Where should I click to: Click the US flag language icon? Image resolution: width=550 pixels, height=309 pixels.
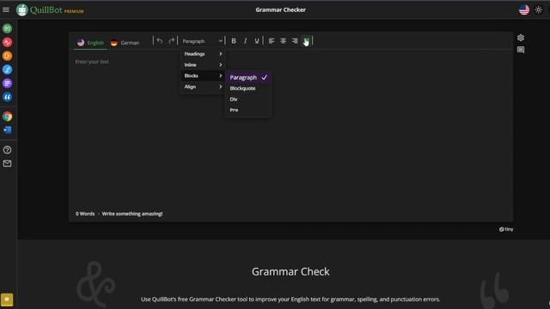(524, 9)
